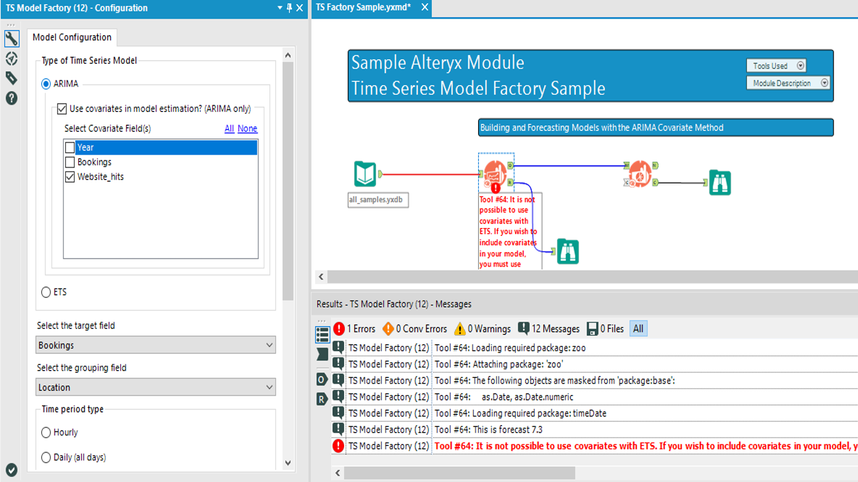
Task: Click the Sample Alteryx Module title banner
Action: click(590, 76)
